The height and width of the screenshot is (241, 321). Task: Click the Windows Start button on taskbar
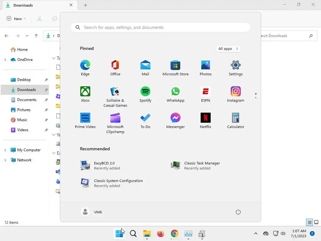(119, 233)
